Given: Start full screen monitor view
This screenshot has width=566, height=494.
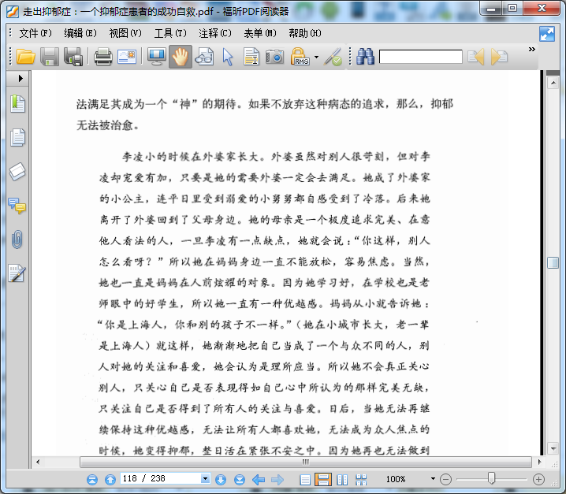Looking at the screenshot, I should [157, 57].
